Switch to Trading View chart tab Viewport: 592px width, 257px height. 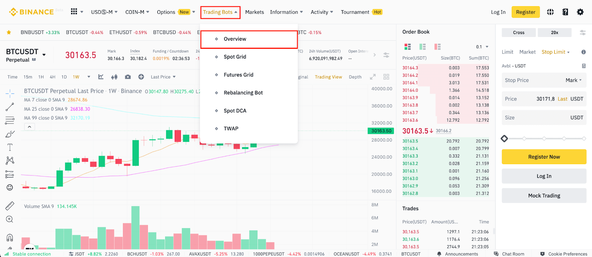[x=328, y=77]
